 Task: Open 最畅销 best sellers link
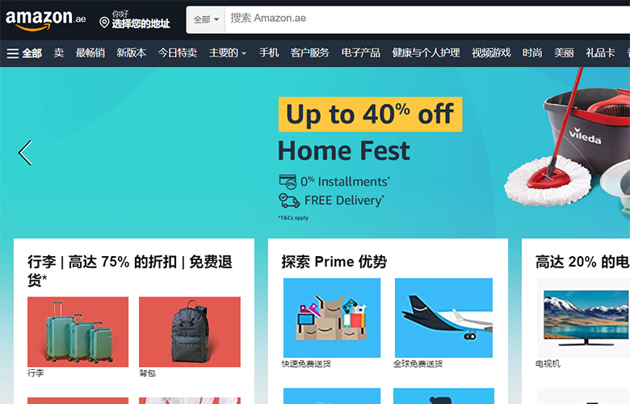click(x=90, y=53)
